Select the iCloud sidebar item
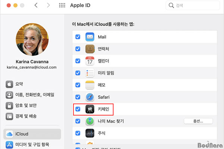The height and width of the screenshot is (149, 224). 32,134
